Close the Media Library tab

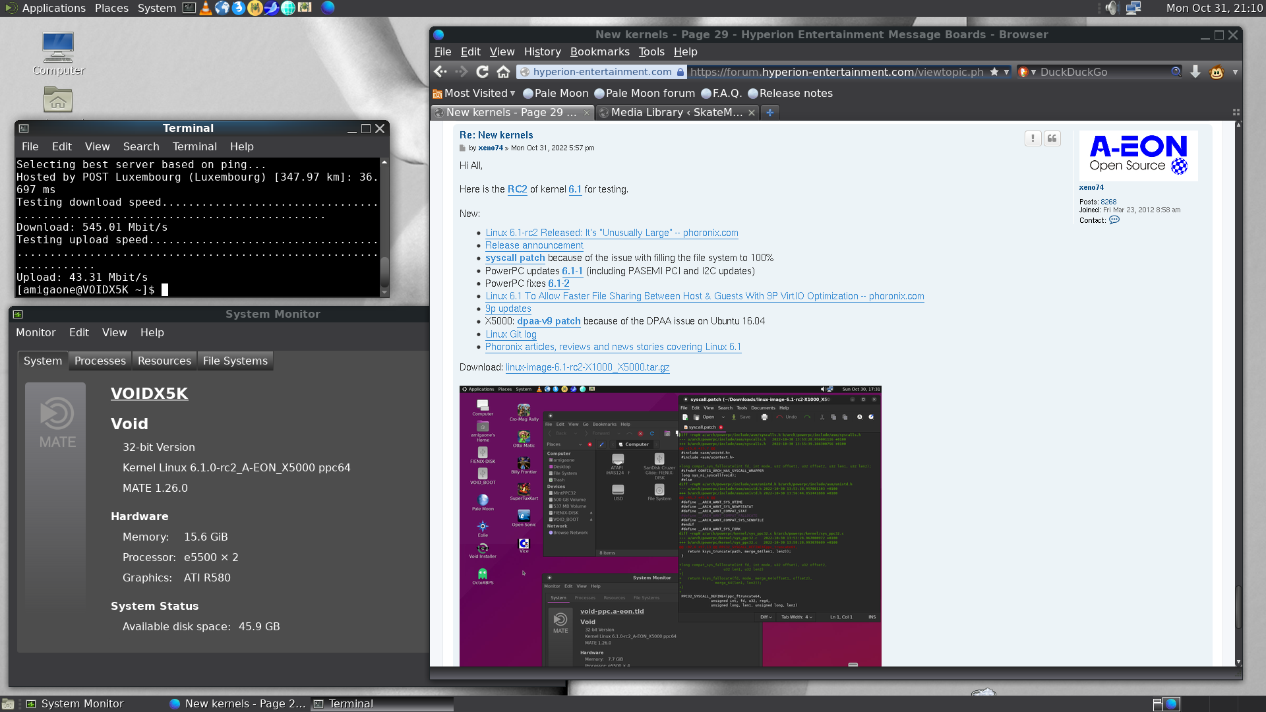[751, 113]
